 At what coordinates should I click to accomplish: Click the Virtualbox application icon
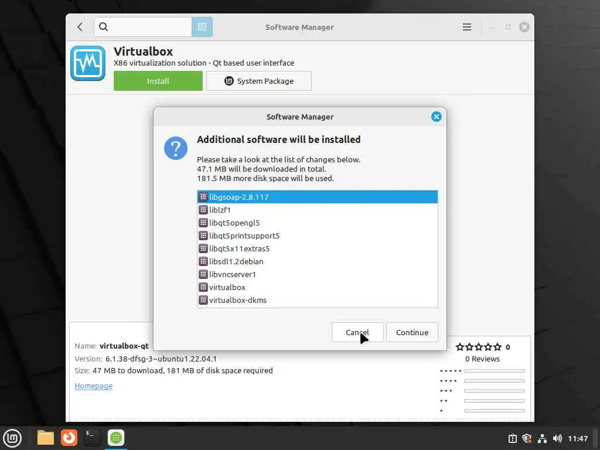88,63
